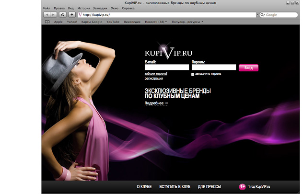Screen dimensions: 302x194
Task: Click the browser forward arrow button
Action: [53, 15]
